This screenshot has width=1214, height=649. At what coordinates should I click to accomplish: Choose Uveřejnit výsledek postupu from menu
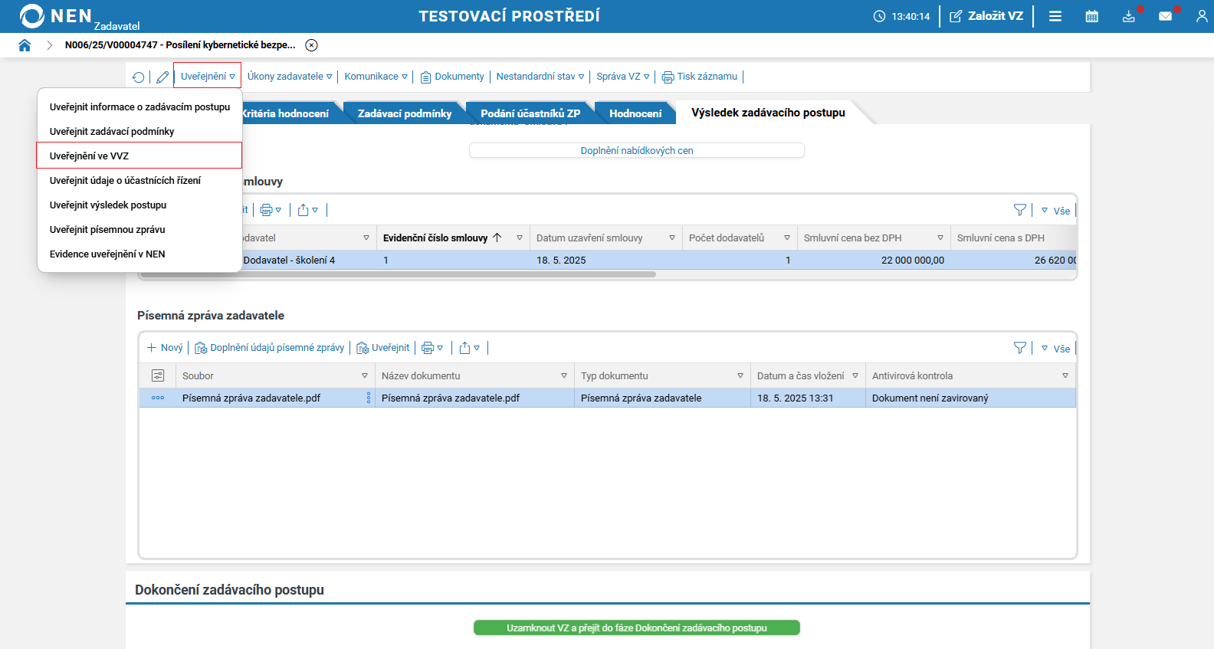[108, 205]
